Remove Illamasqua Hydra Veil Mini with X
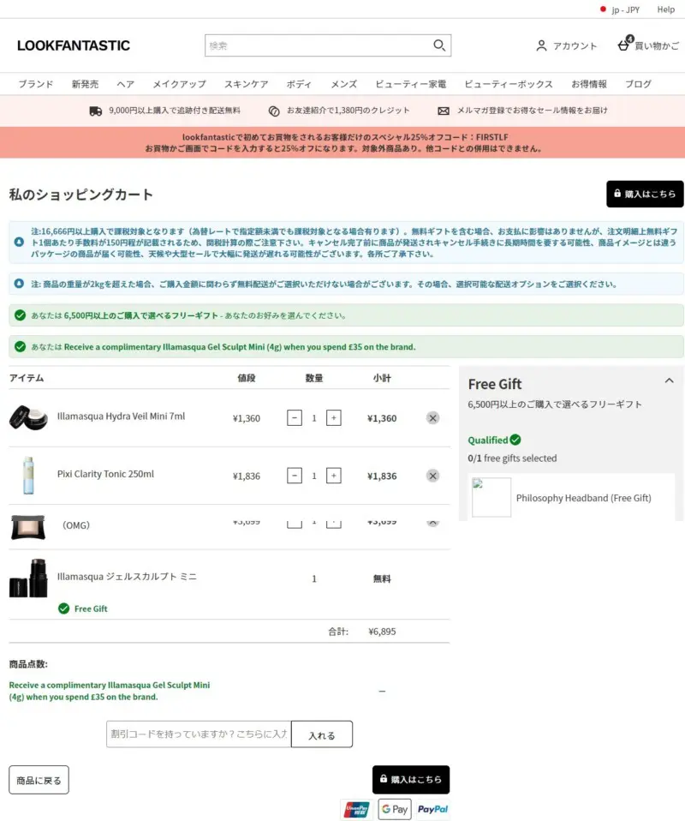Viewport: 685px width, 821px height. tap(432, 417)
